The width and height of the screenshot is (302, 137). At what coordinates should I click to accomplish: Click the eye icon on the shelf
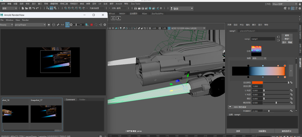113,18
